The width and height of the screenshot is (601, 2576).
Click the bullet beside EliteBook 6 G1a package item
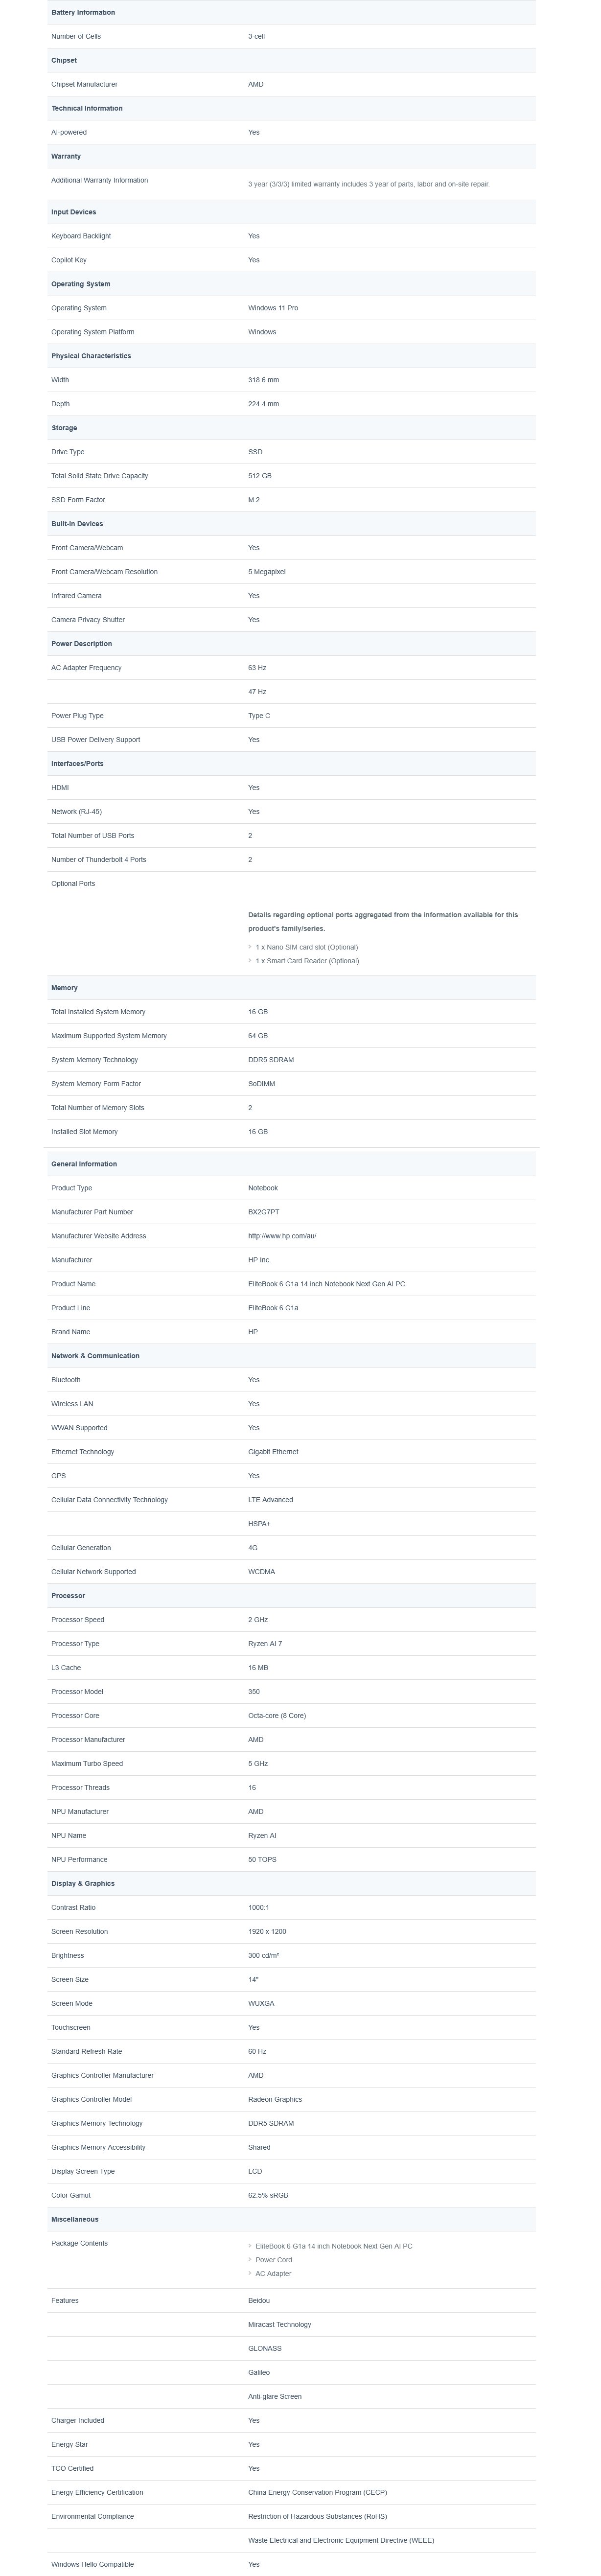pos(250,2246)
